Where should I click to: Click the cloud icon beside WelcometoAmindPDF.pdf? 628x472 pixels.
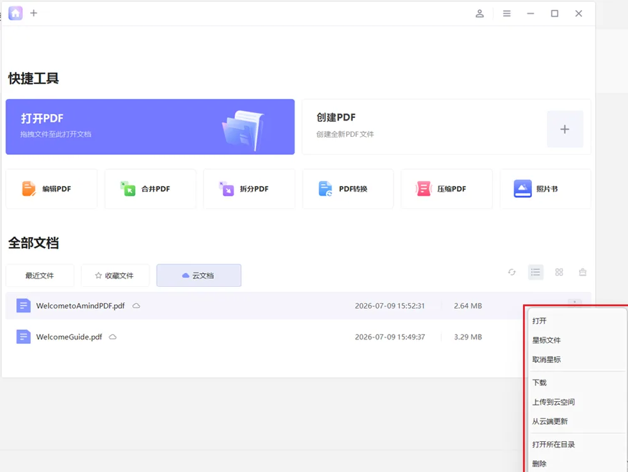tap(136, 306)
